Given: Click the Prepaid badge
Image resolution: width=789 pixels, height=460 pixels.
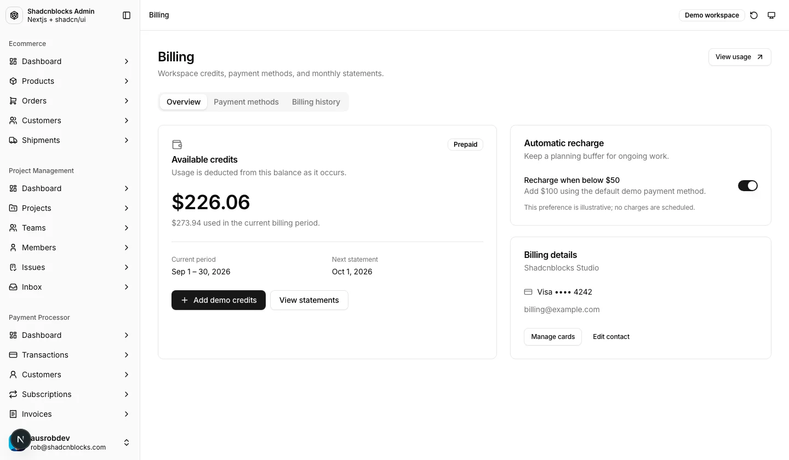Looking at the screenshot, I should [x=465, y=145].
